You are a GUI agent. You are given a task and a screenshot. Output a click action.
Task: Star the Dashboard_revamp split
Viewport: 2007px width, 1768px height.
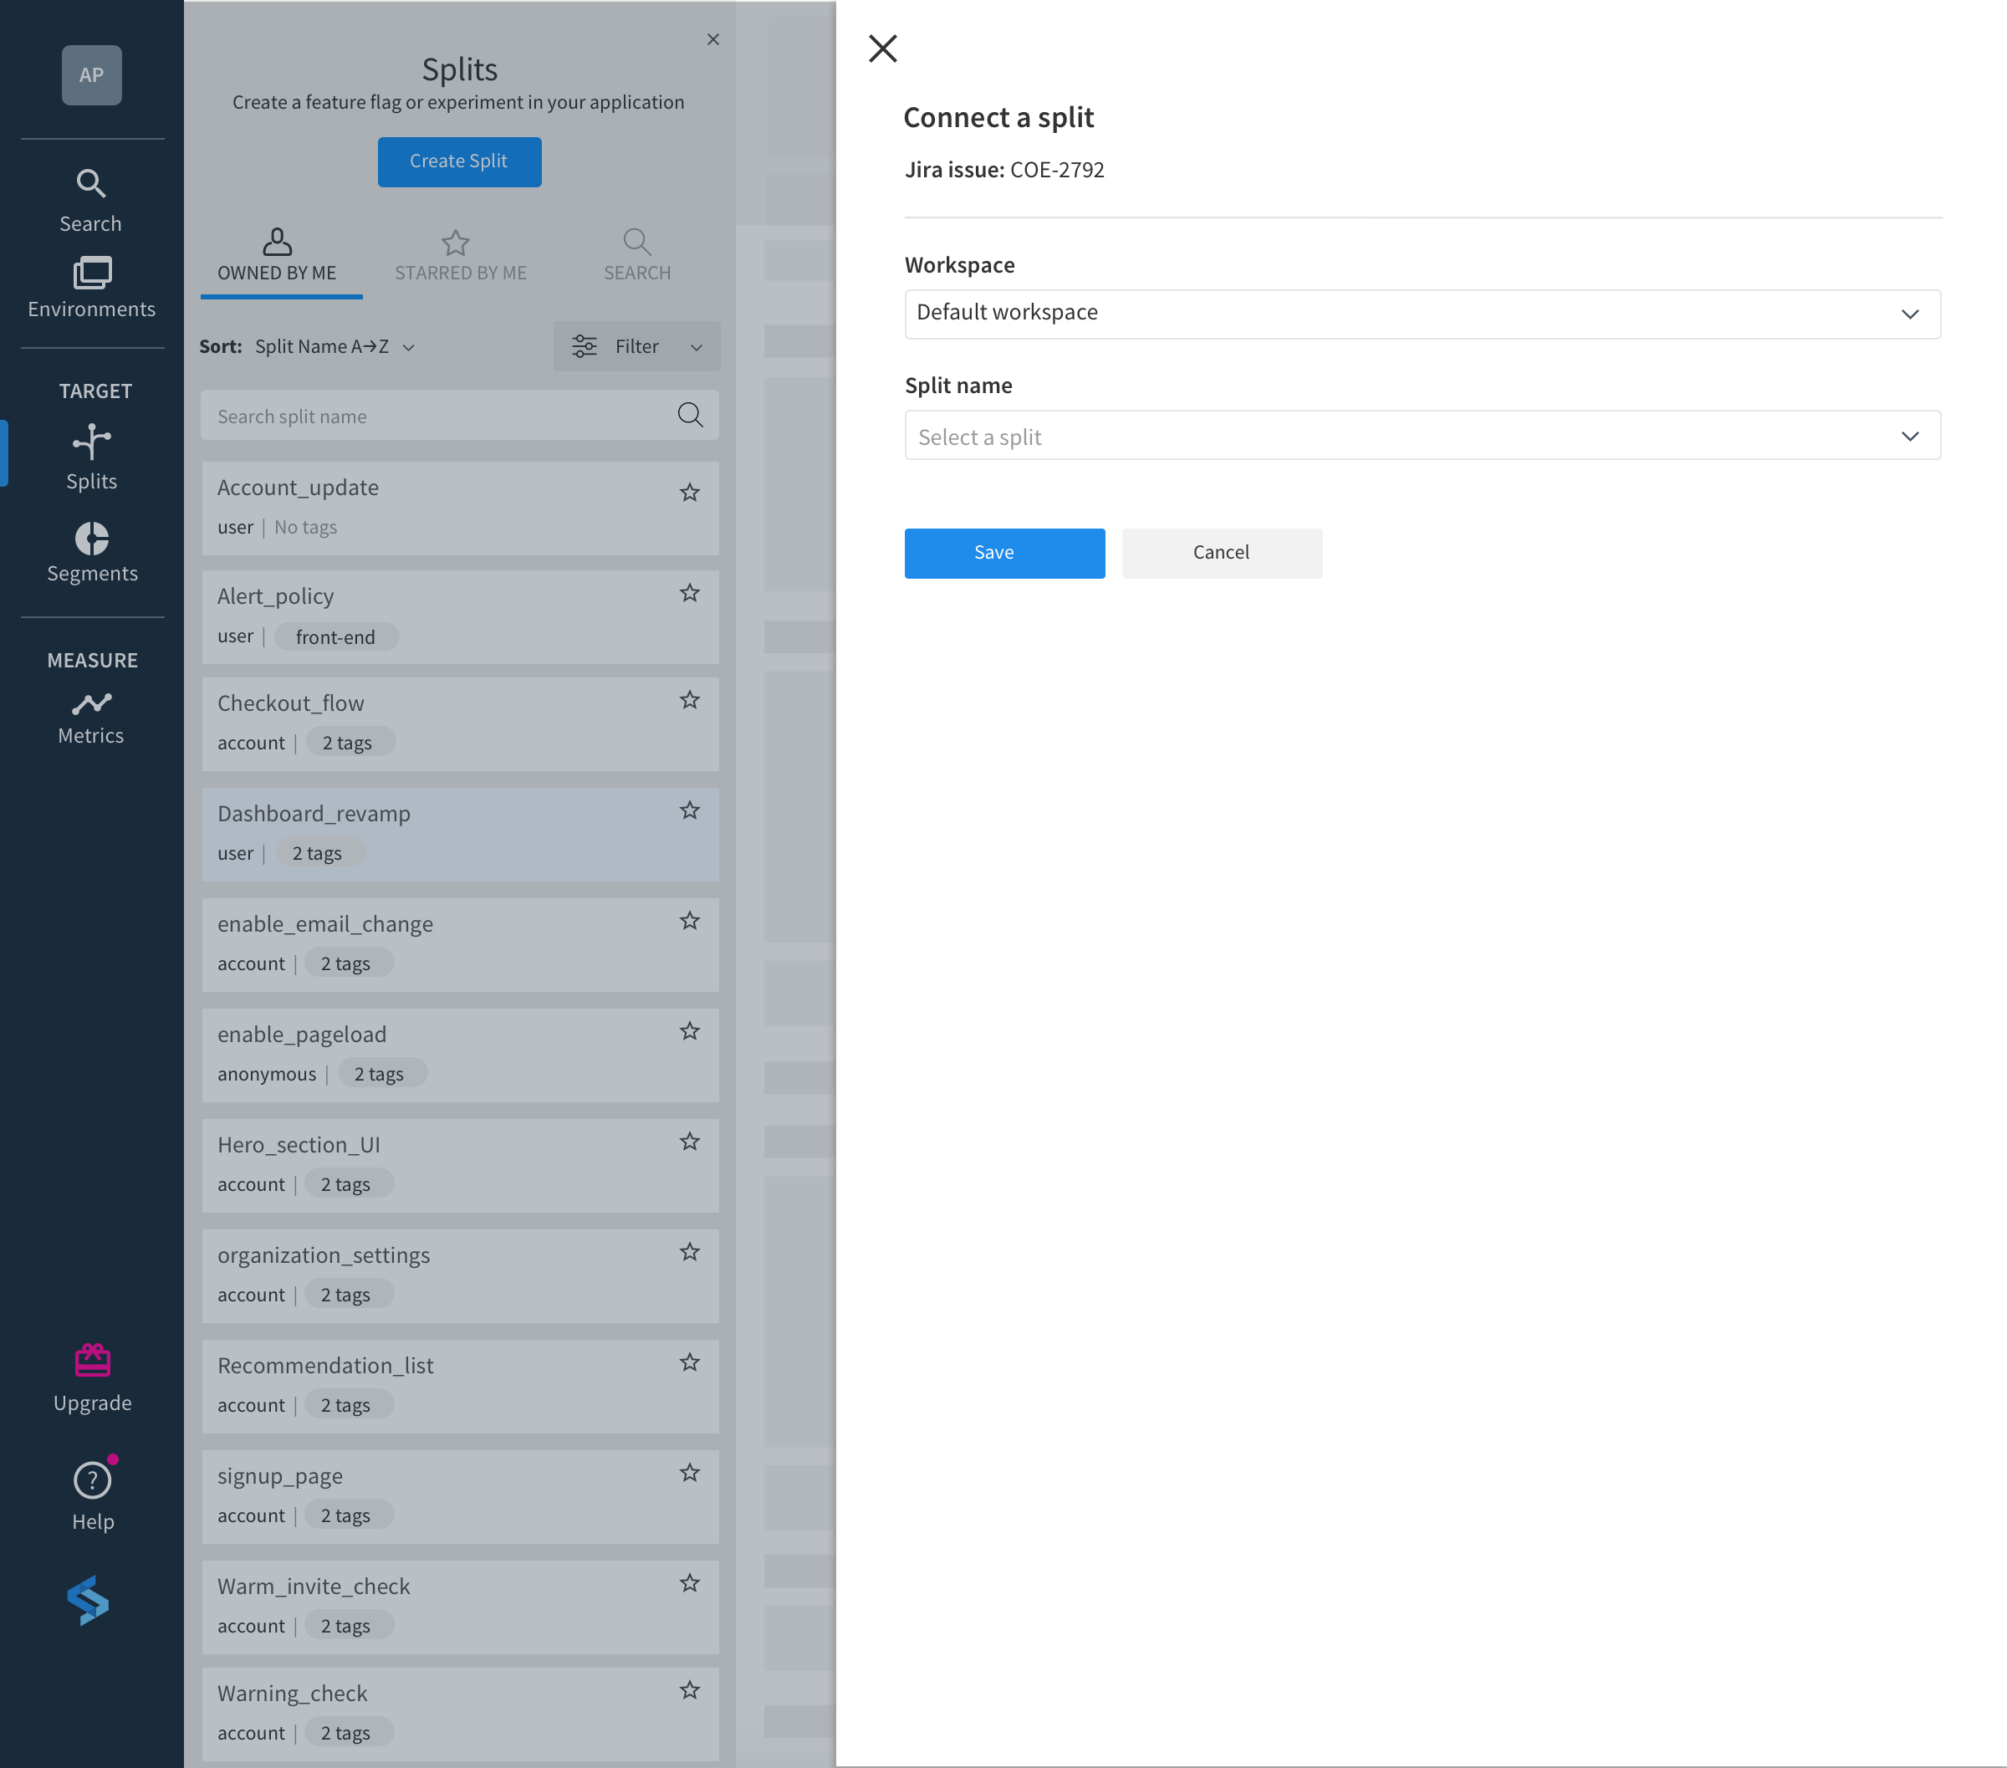(x=689, y=809)
